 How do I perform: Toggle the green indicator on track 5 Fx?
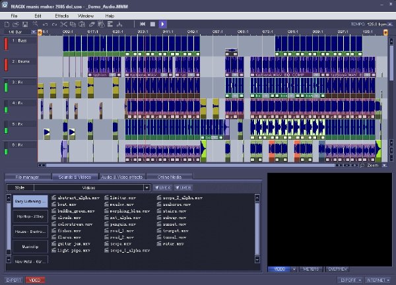tap(6, 130)
